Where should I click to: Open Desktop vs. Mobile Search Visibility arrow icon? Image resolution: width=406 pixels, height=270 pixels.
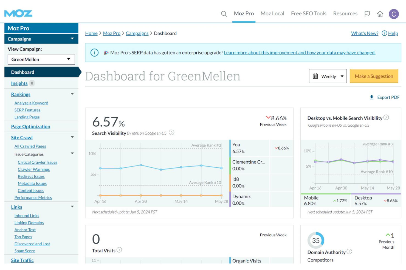click(386, 117)
